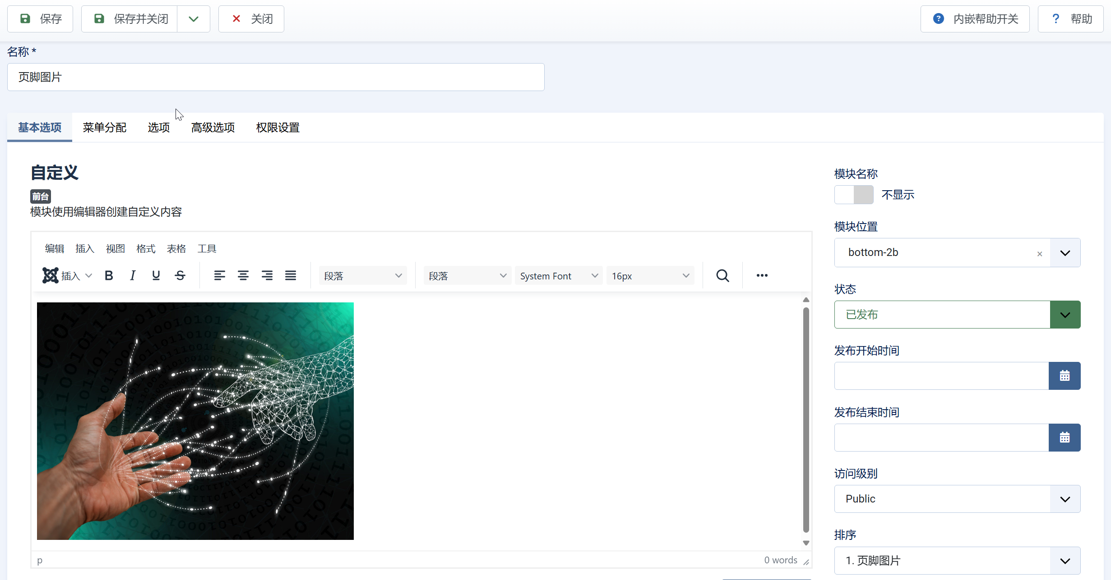Open find and replace search icon
This screenshot has height=580, width=1111.
click(722, 275)
